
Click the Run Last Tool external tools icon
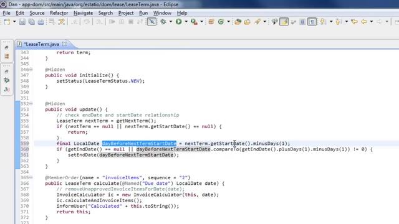pos(194,22)
